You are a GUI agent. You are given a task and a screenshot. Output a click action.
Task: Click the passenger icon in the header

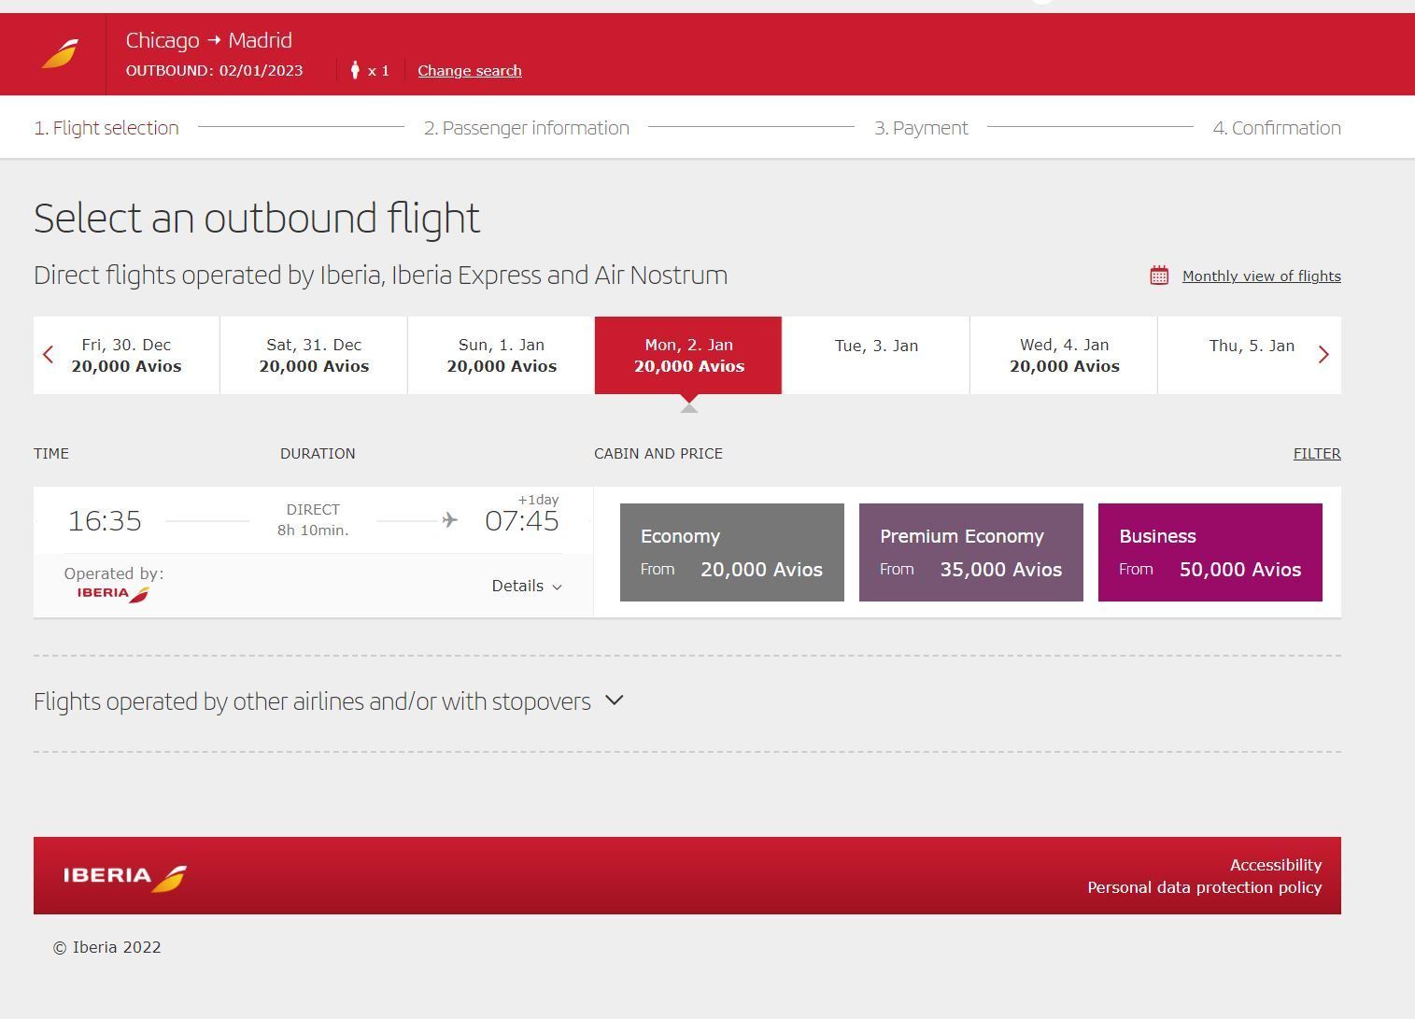355,70
